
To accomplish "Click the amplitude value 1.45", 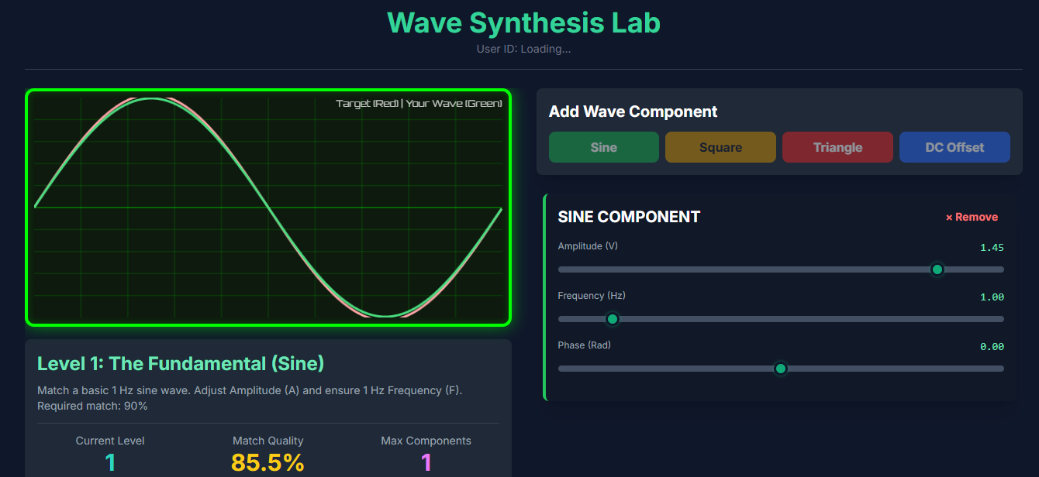I will [992, 248].
